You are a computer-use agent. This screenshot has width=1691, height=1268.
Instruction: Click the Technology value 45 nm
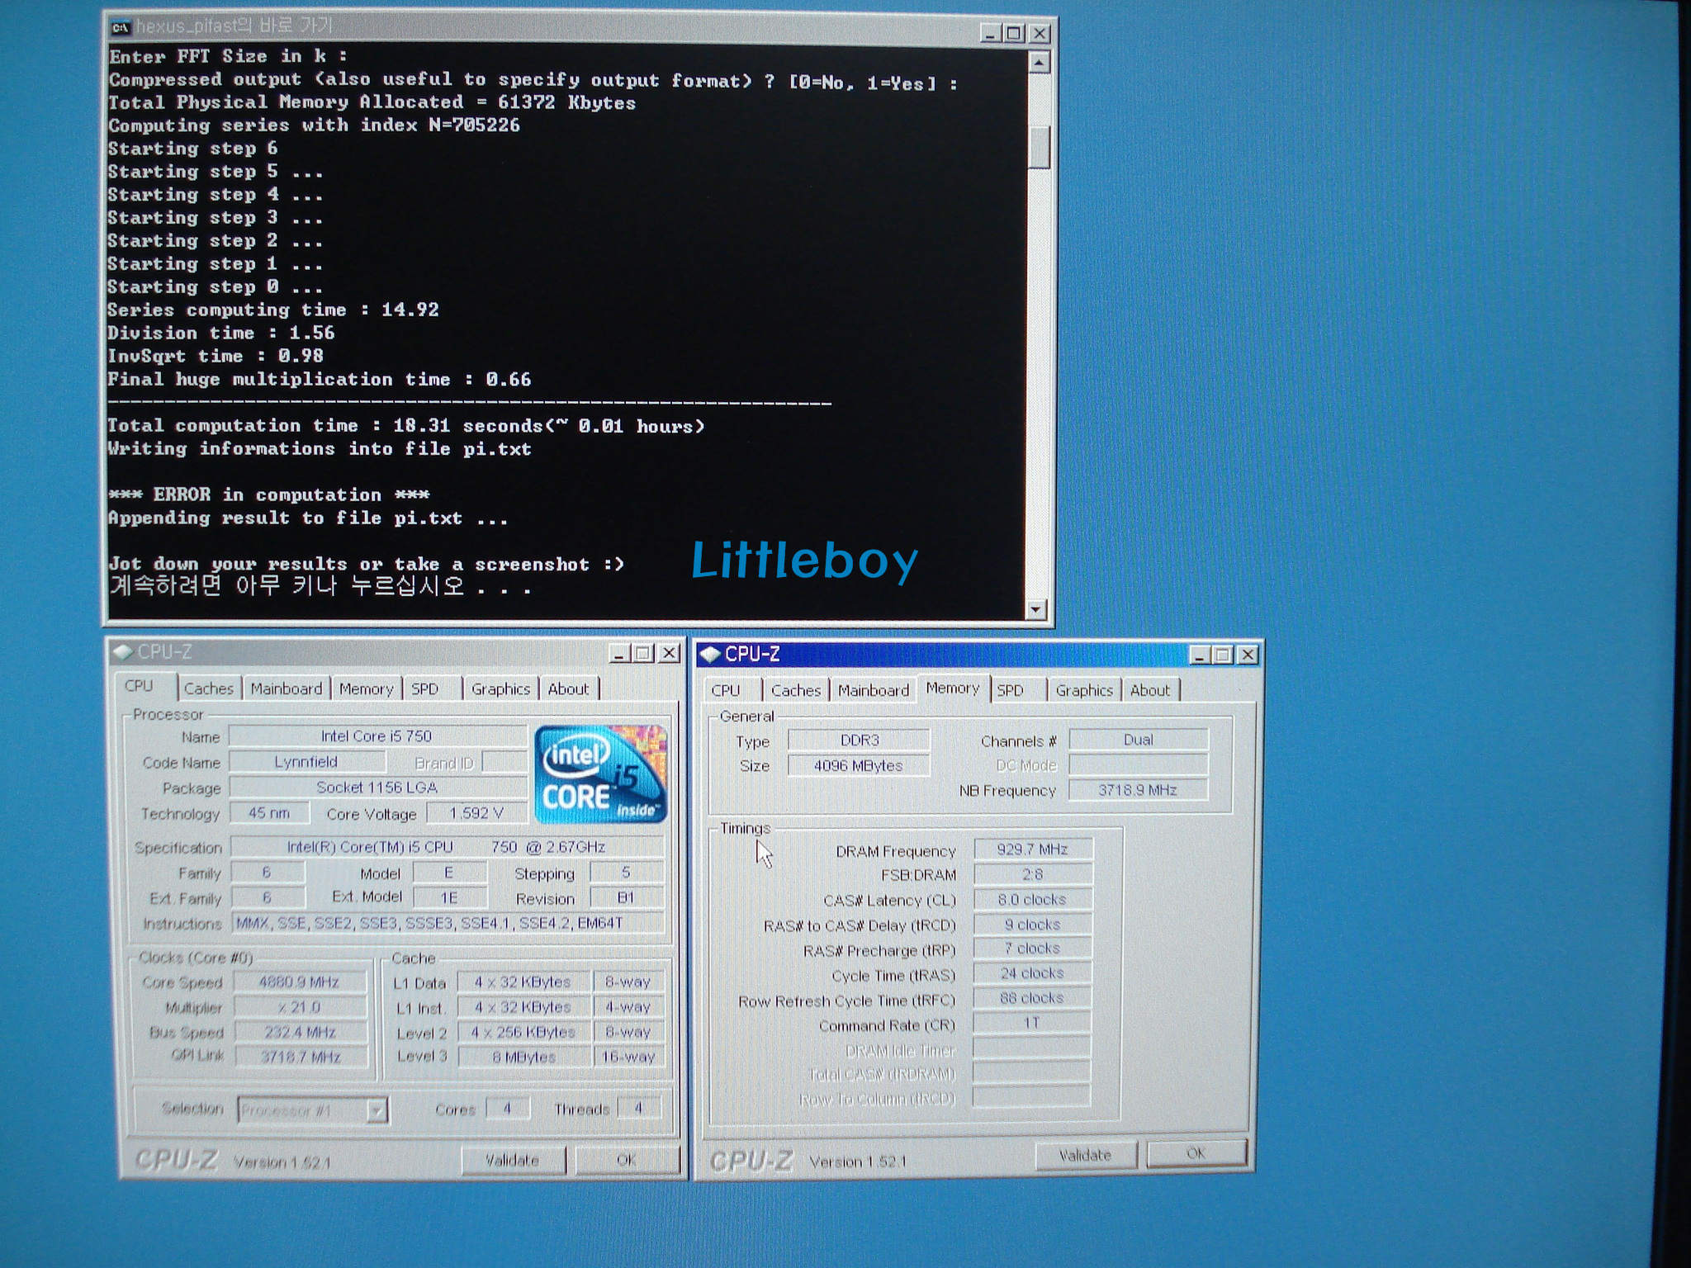[x=269, y=812]
